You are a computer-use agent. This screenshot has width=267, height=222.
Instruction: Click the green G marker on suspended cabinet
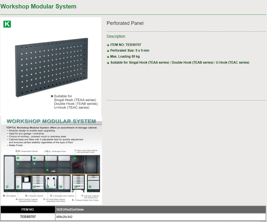point(18,158)
